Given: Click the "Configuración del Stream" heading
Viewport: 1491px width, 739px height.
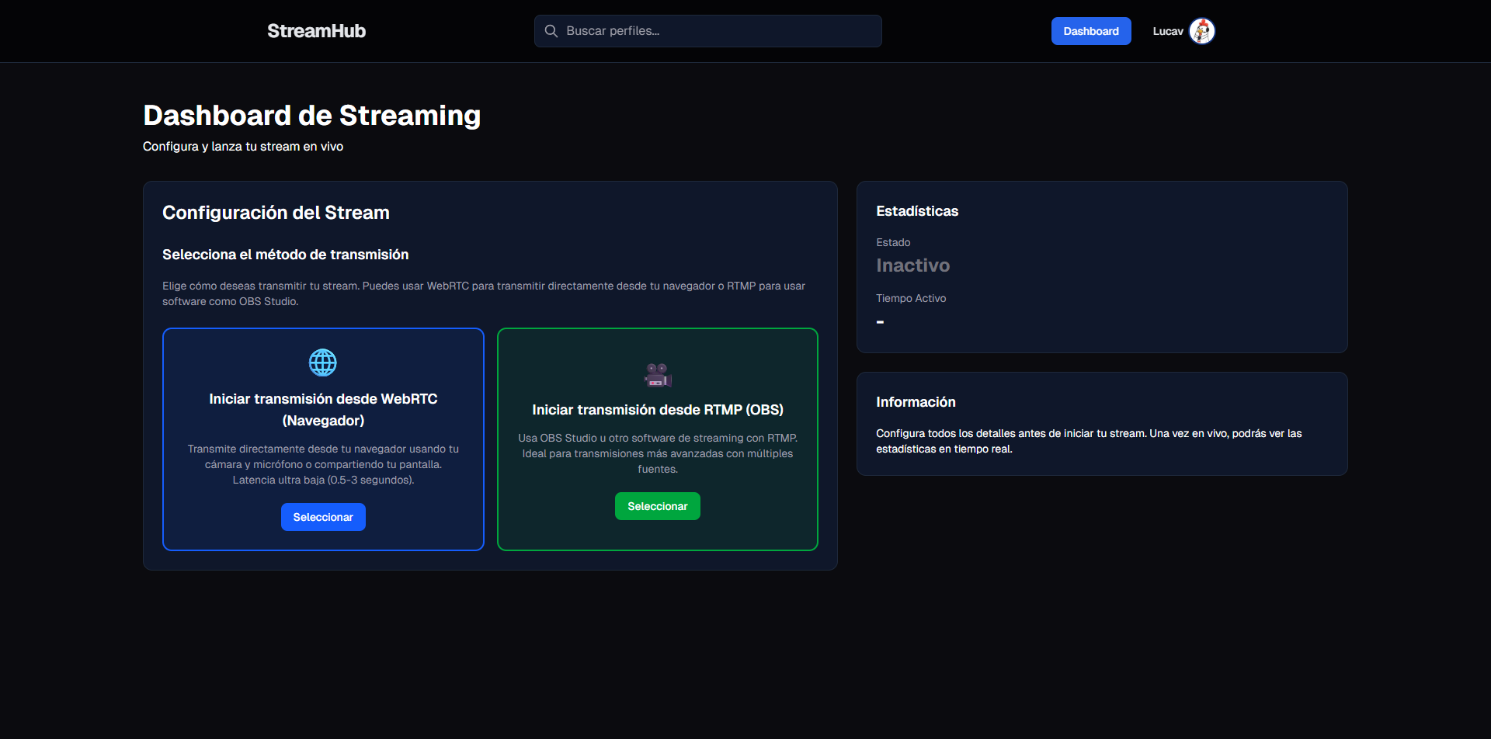Looking at the screenshot, I should (276, 213).
